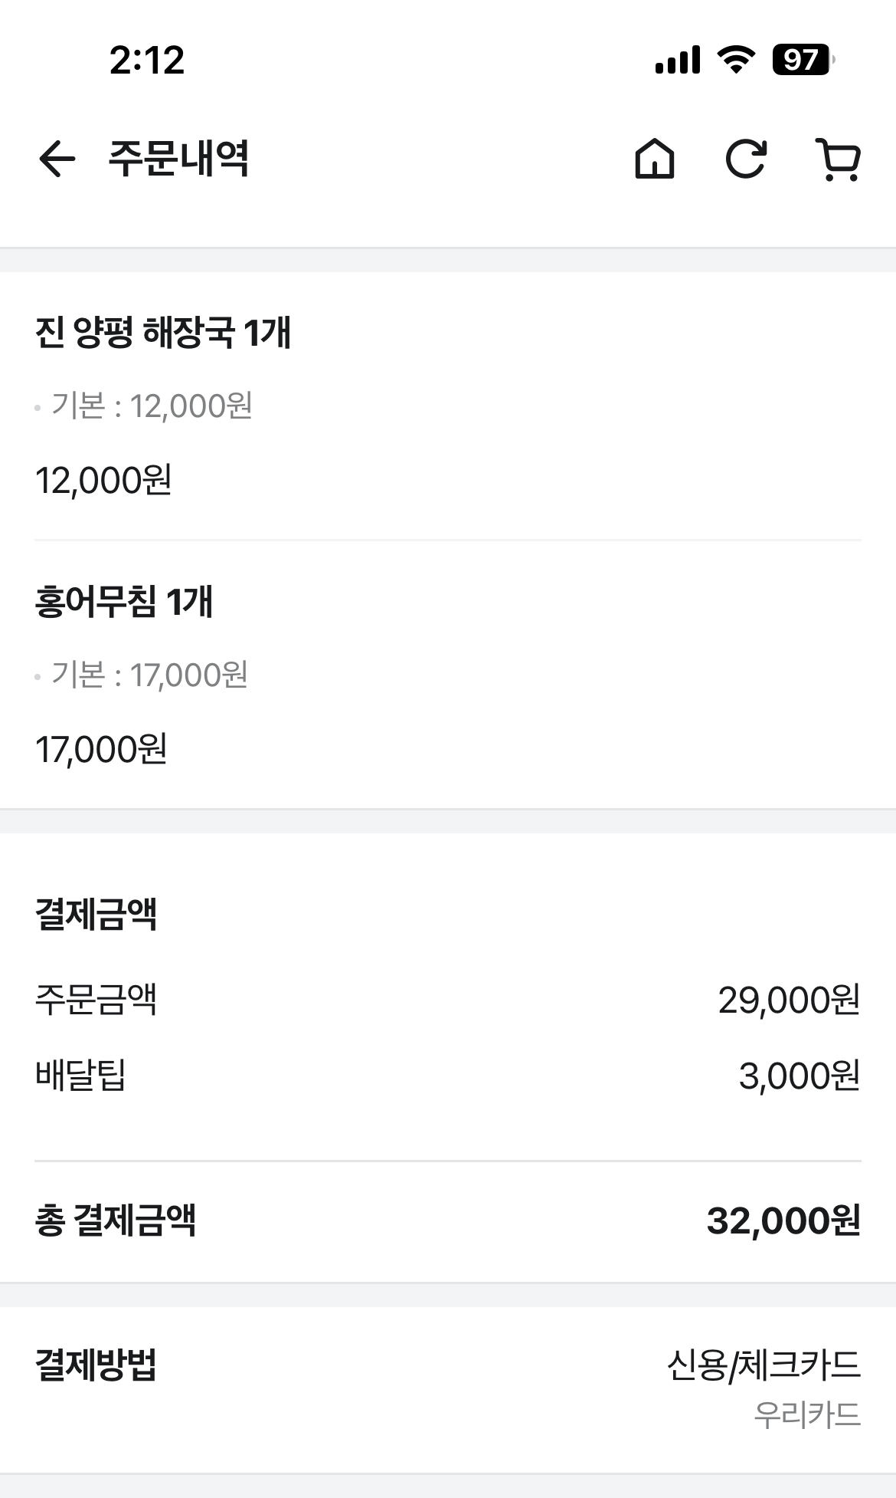This screenshot has width=896, height=1498.
Task: Tap the 기본 : 17,000원 option line
Action: point(149,675)
